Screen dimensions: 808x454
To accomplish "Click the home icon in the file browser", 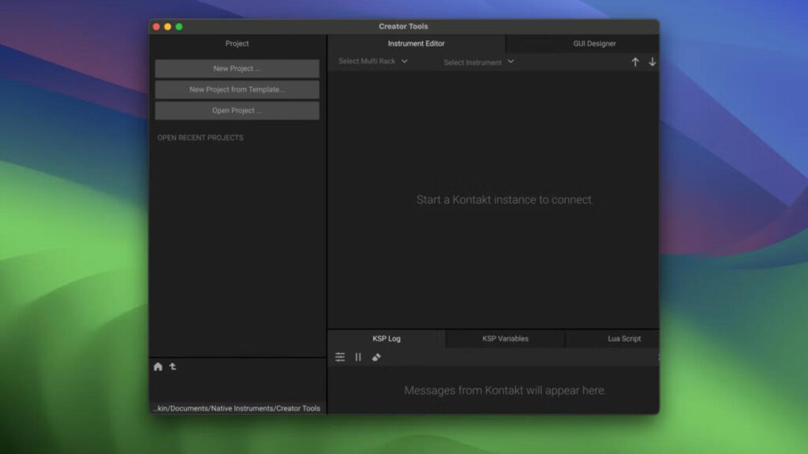I will click(x=158, y=367).
